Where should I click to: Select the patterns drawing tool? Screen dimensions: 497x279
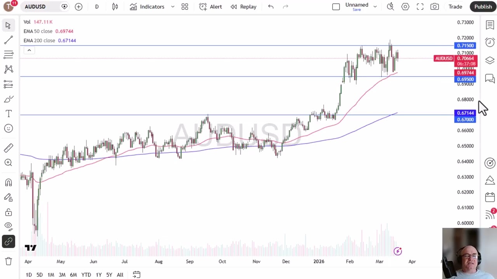tap(8, 69)
